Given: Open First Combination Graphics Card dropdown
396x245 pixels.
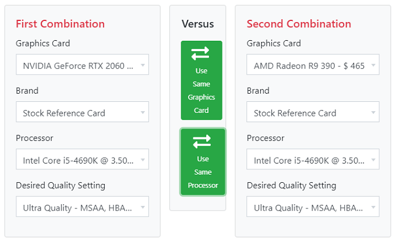Looking at the screenshot, I should (82, 65).
